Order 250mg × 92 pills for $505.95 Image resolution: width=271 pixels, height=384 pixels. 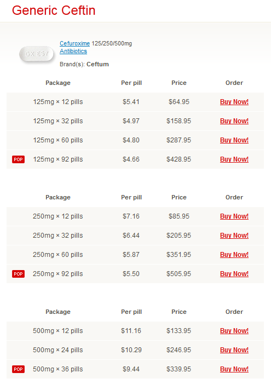(234, 273)
